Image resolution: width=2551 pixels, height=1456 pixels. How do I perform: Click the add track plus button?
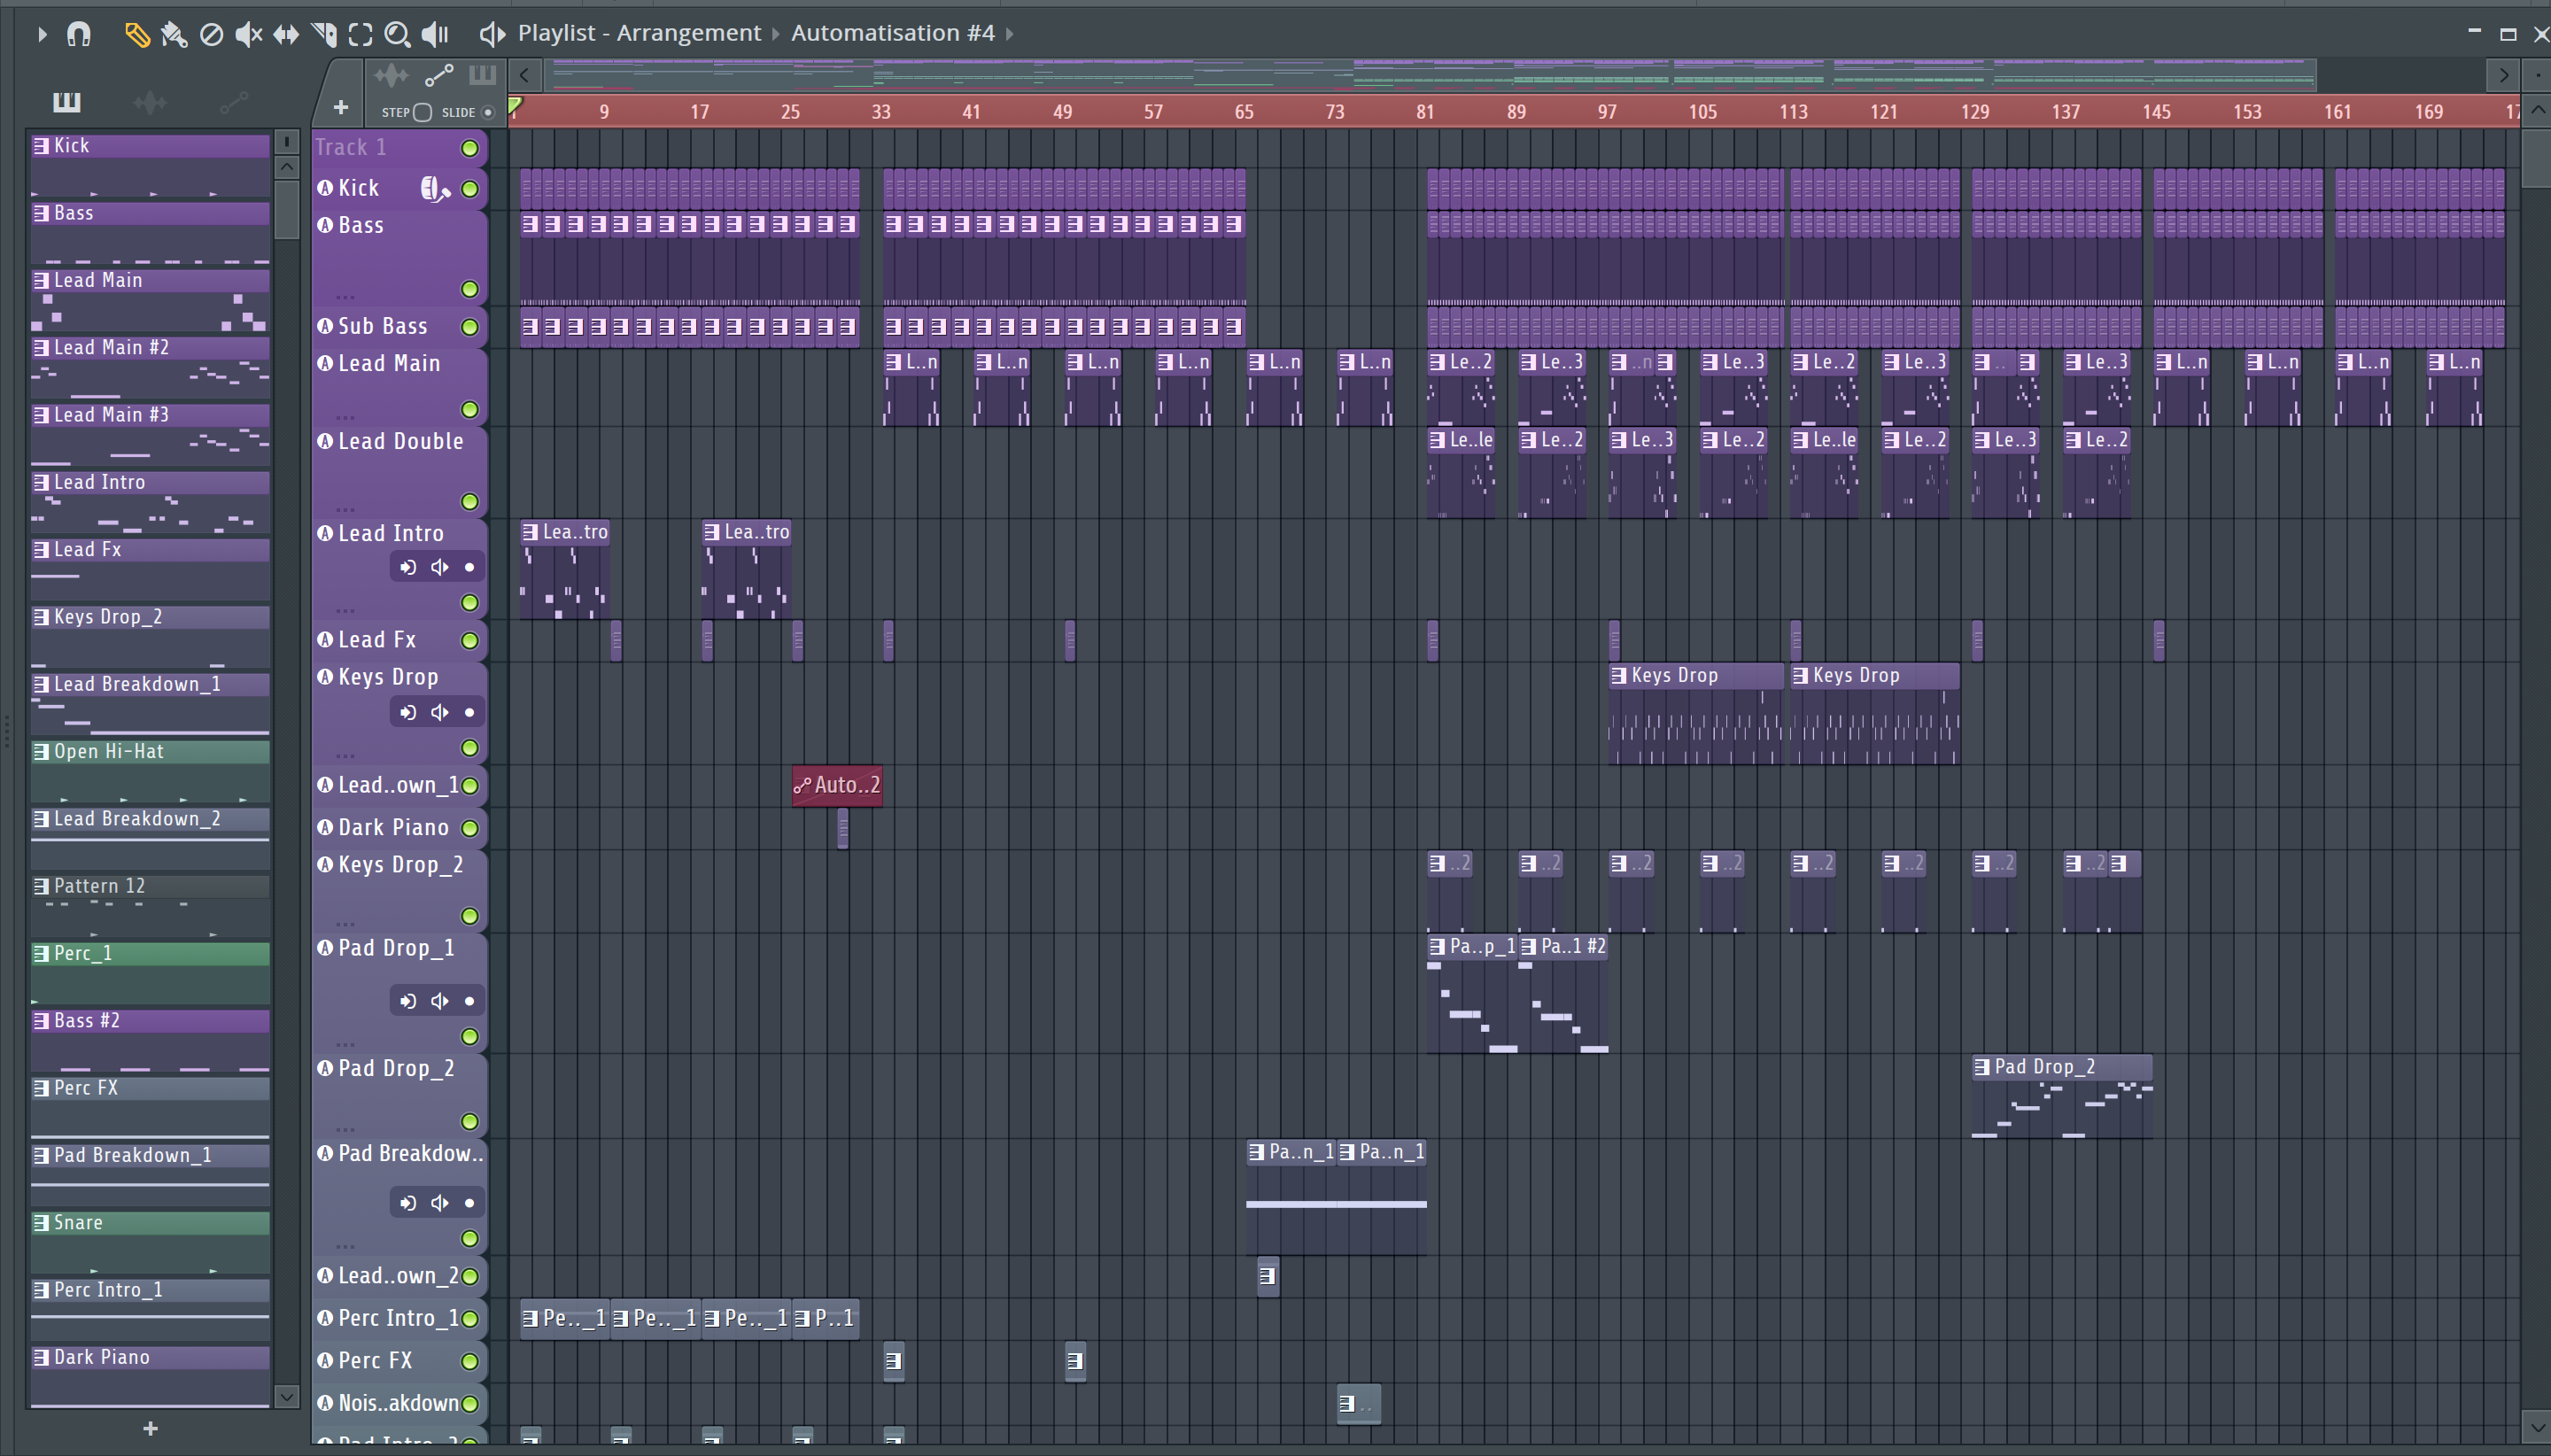point(340,107)
